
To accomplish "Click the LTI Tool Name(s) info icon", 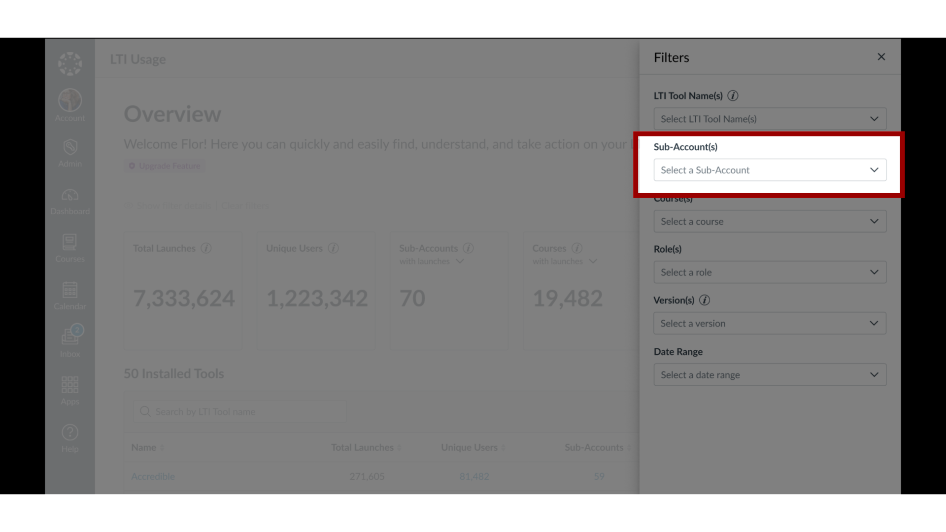I will click(733, 96).
